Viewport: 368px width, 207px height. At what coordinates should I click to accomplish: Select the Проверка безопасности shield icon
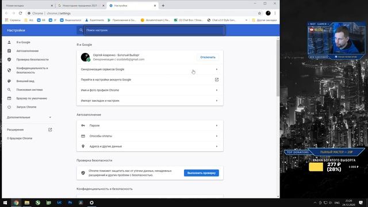coord(9,60)
